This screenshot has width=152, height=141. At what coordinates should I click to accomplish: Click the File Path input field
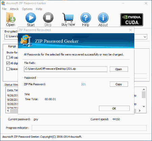click(x=66, y=69)
